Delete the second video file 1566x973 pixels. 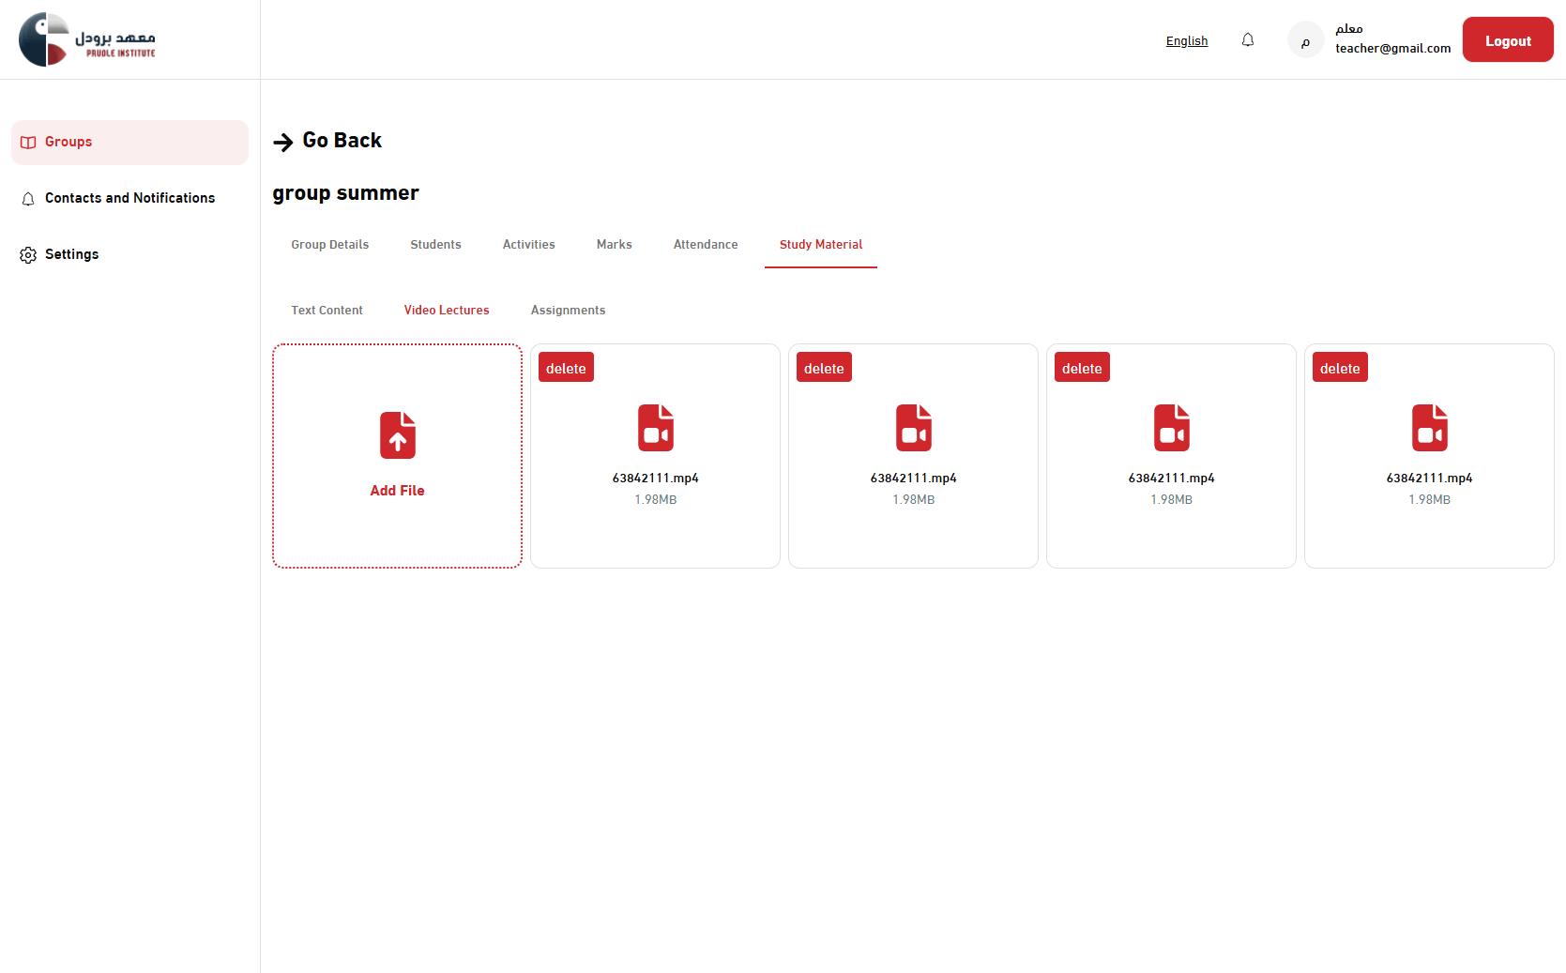(x=823, y=368)
